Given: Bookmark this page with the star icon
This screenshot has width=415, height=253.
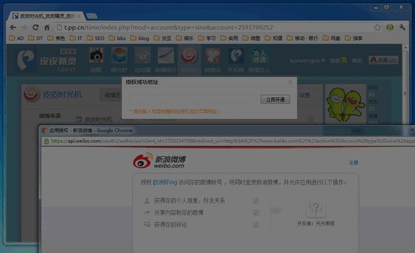Looking at the screenshot, I should [377, 27].
